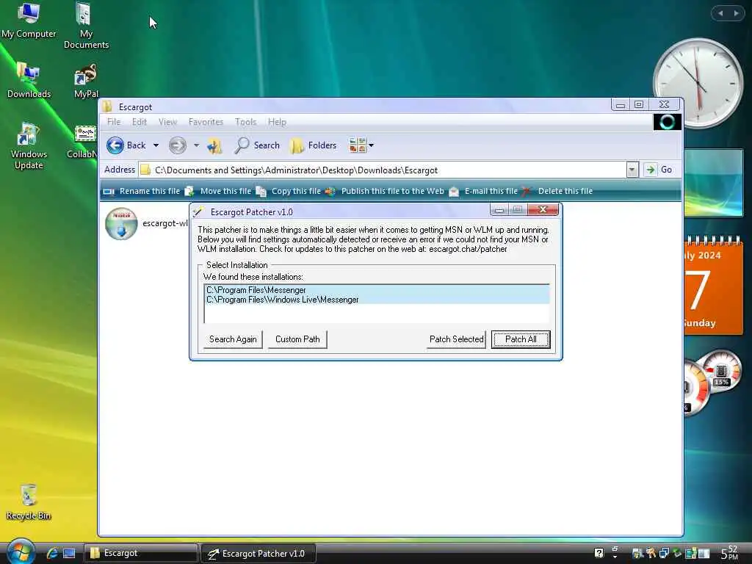Click the Patch Selected button
This screenshot has height=564, width=752.
(456, 339)
